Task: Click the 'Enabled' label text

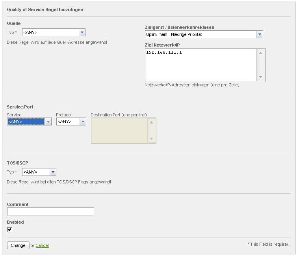Action: tap(15, 222)
